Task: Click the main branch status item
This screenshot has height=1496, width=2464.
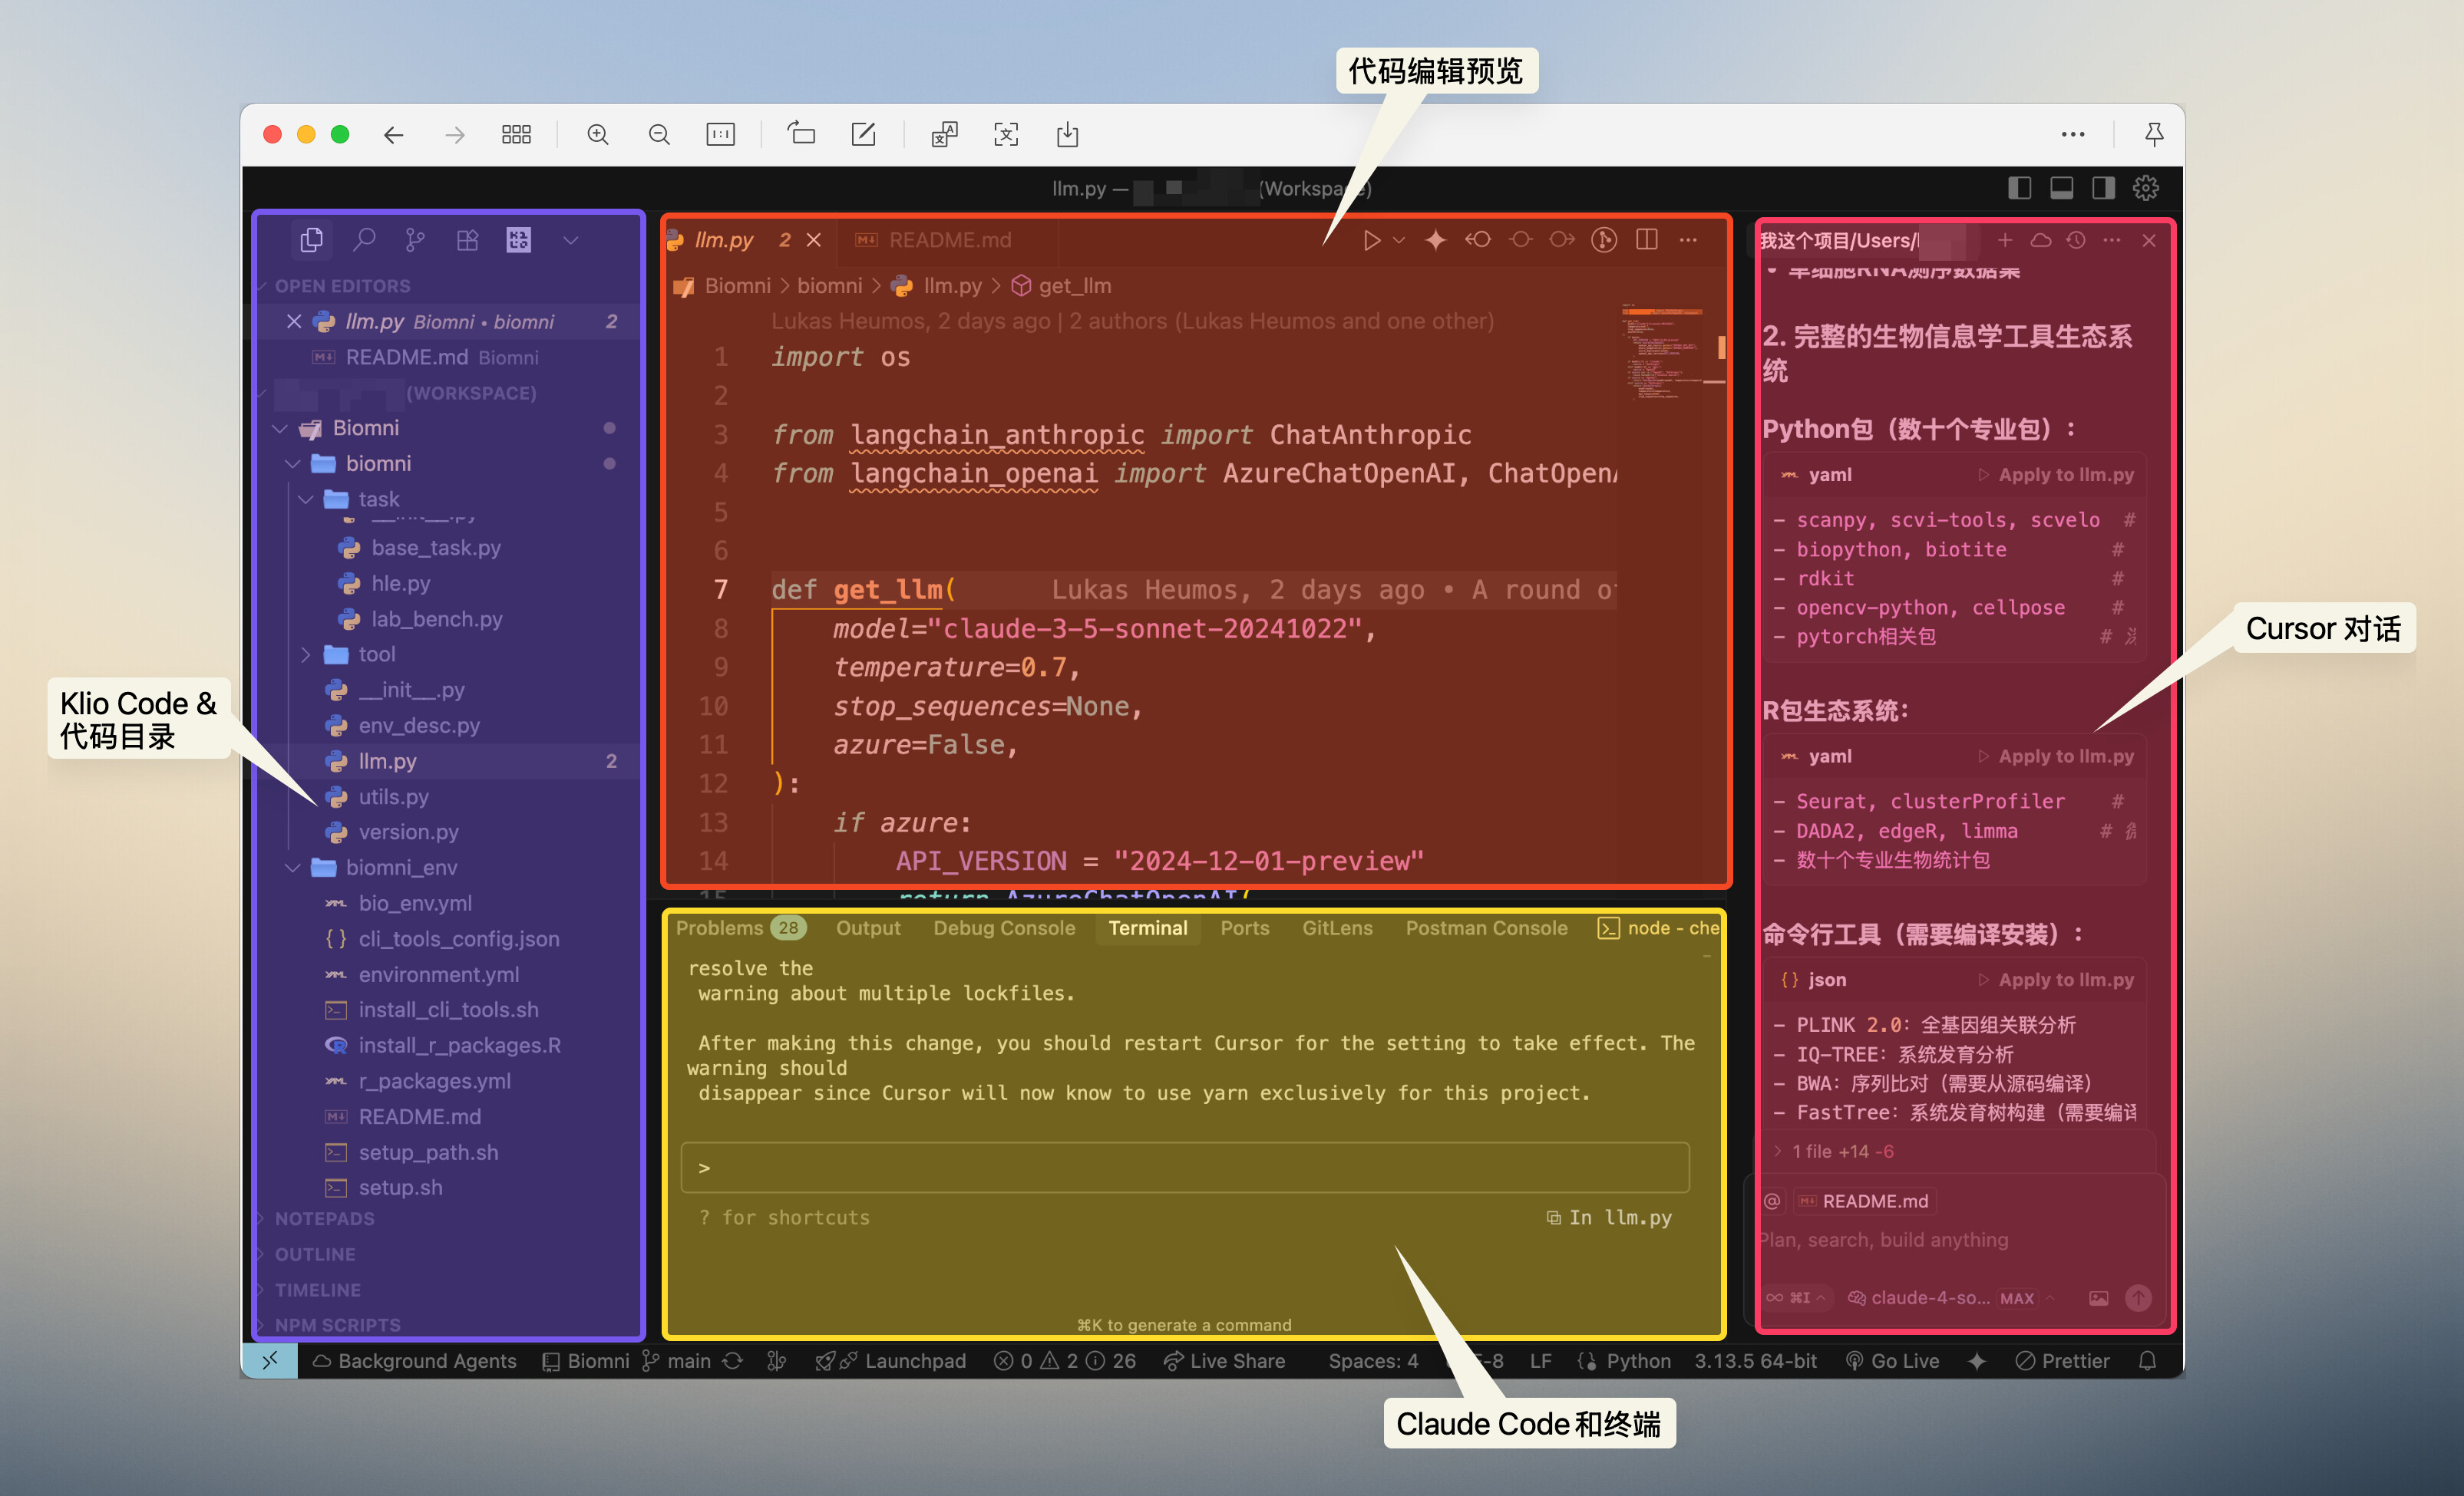Action: (677, 1361)
